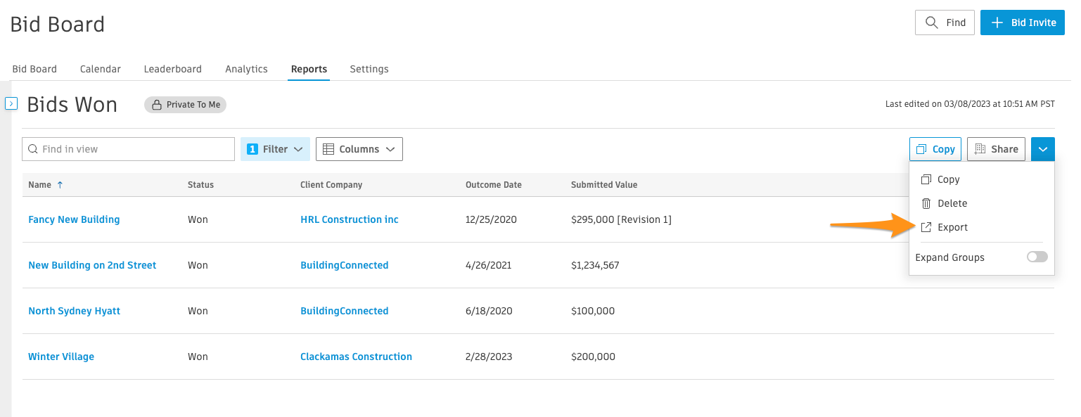Sort by the Name column header

click(x=39, y=185)
